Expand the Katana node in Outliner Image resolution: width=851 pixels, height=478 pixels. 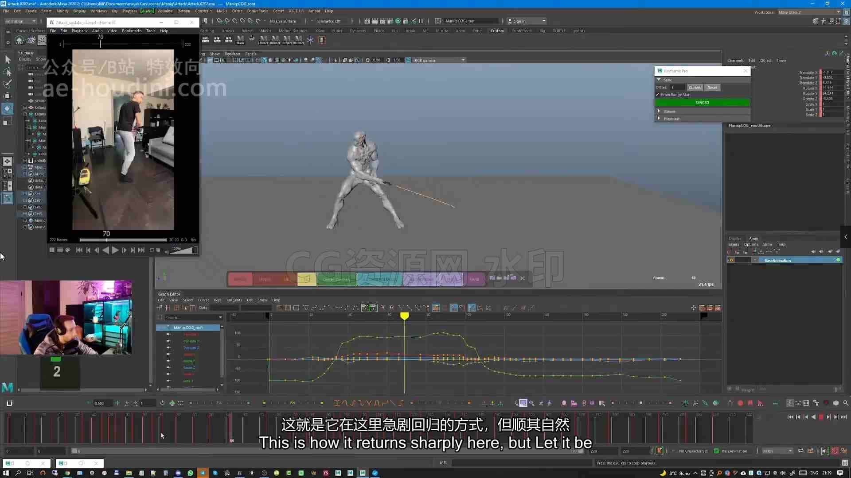click(x=25, y=107)
